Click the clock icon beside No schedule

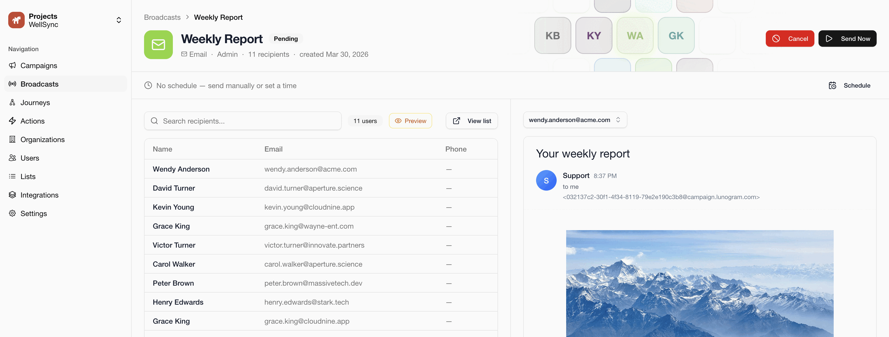(148, 86)
